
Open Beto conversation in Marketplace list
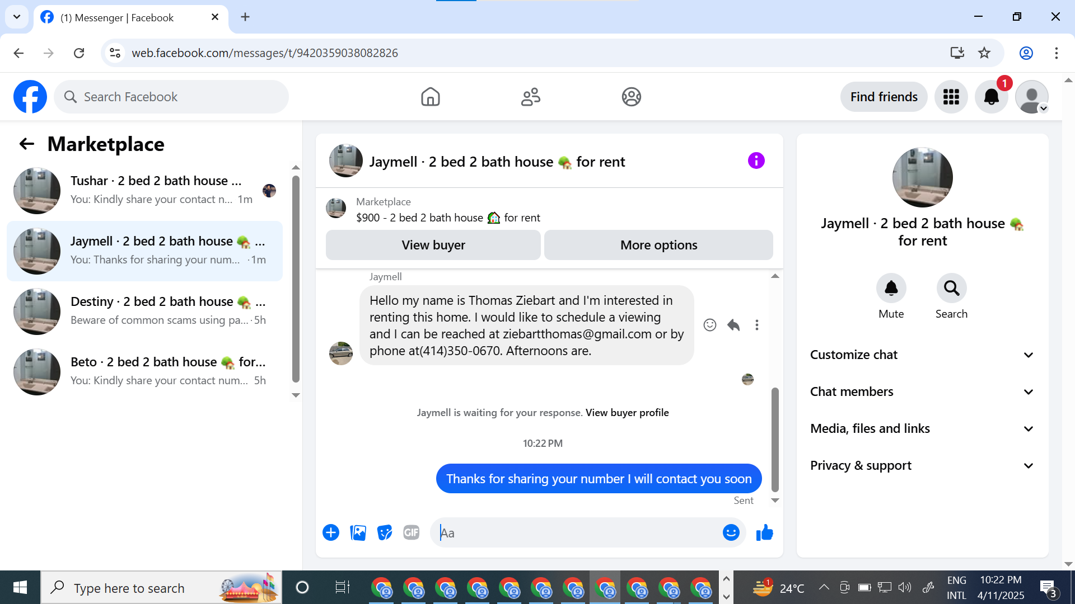point(144,372)
